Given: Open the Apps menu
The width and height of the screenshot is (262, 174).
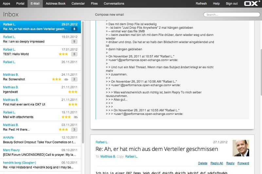Looking at the screenshot, I should click(6, 4).
